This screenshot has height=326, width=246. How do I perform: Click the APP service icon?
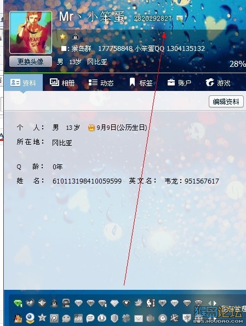[x=78, y=318]
